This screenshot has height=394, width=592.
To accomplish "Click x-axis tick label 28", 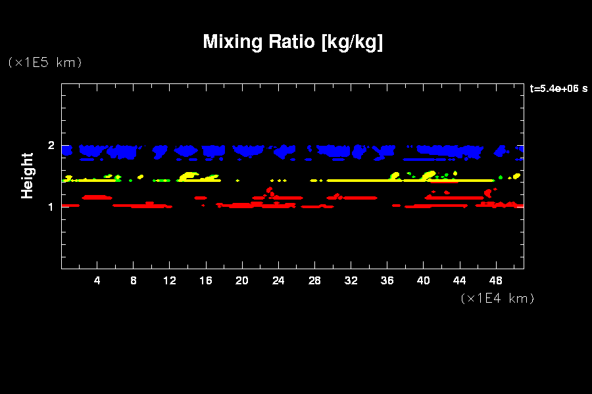I will pyautogui.click(x=314, y=281).
